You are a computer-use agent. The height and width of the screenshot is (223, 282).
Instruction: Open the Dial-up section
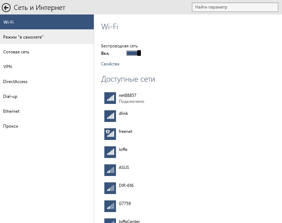click(47, 96)
